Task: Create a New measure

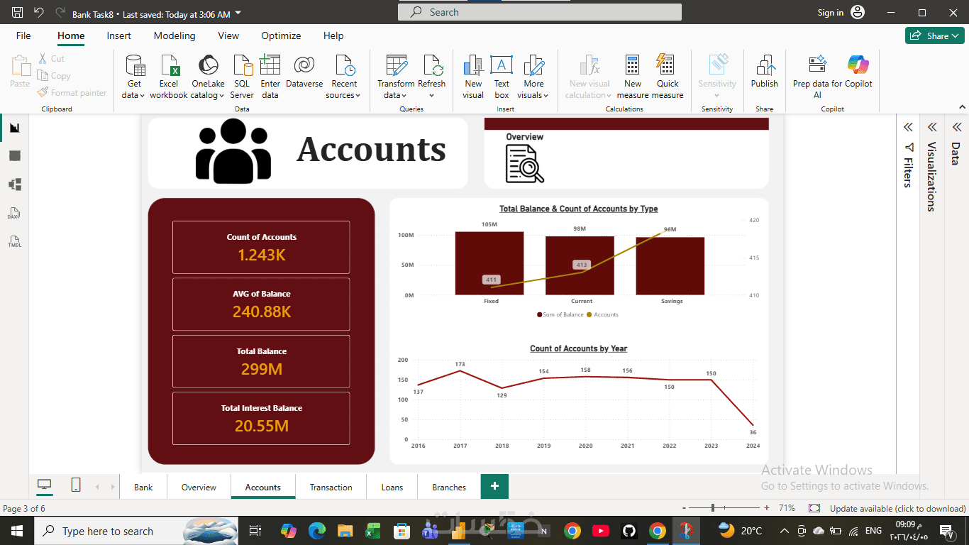Action: click(x=633, y=77)
